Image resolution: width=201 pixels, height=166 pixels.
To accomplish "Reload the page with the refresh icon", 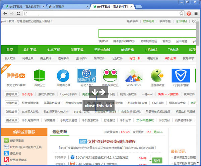I will pyautogui.click(x=18, y=13).
